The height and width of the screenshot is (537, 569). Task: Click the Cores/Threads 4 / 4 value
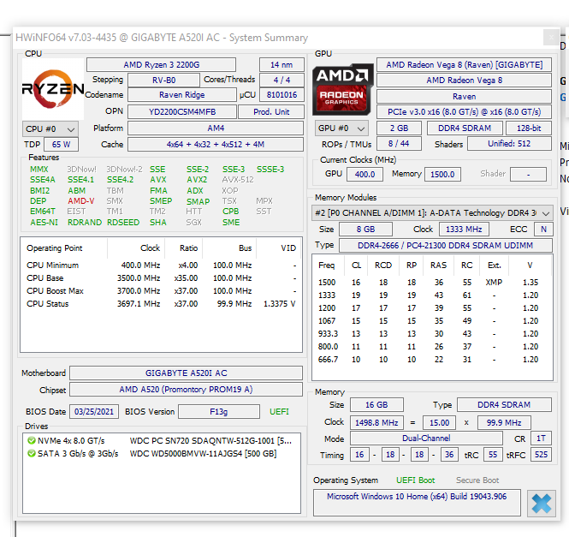pyautogui.click(x=282, y=81)
